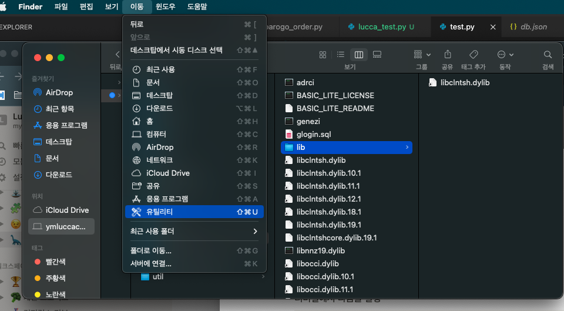Select libclntshcore.dylib.19.1 file
Viewport: 564px width, 311px height.
click(x=347, y=238)
